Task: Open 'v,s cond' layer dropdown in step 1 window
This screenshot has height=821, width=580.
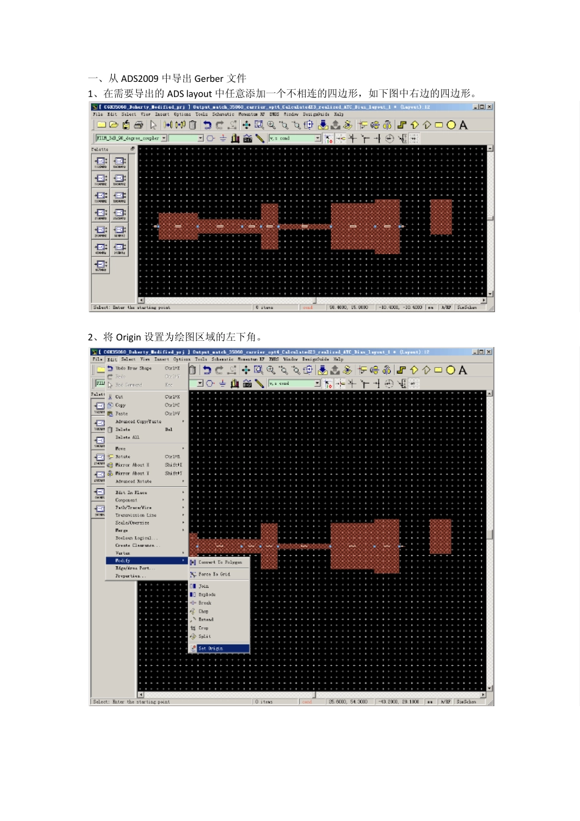Action: pos(317,139)
